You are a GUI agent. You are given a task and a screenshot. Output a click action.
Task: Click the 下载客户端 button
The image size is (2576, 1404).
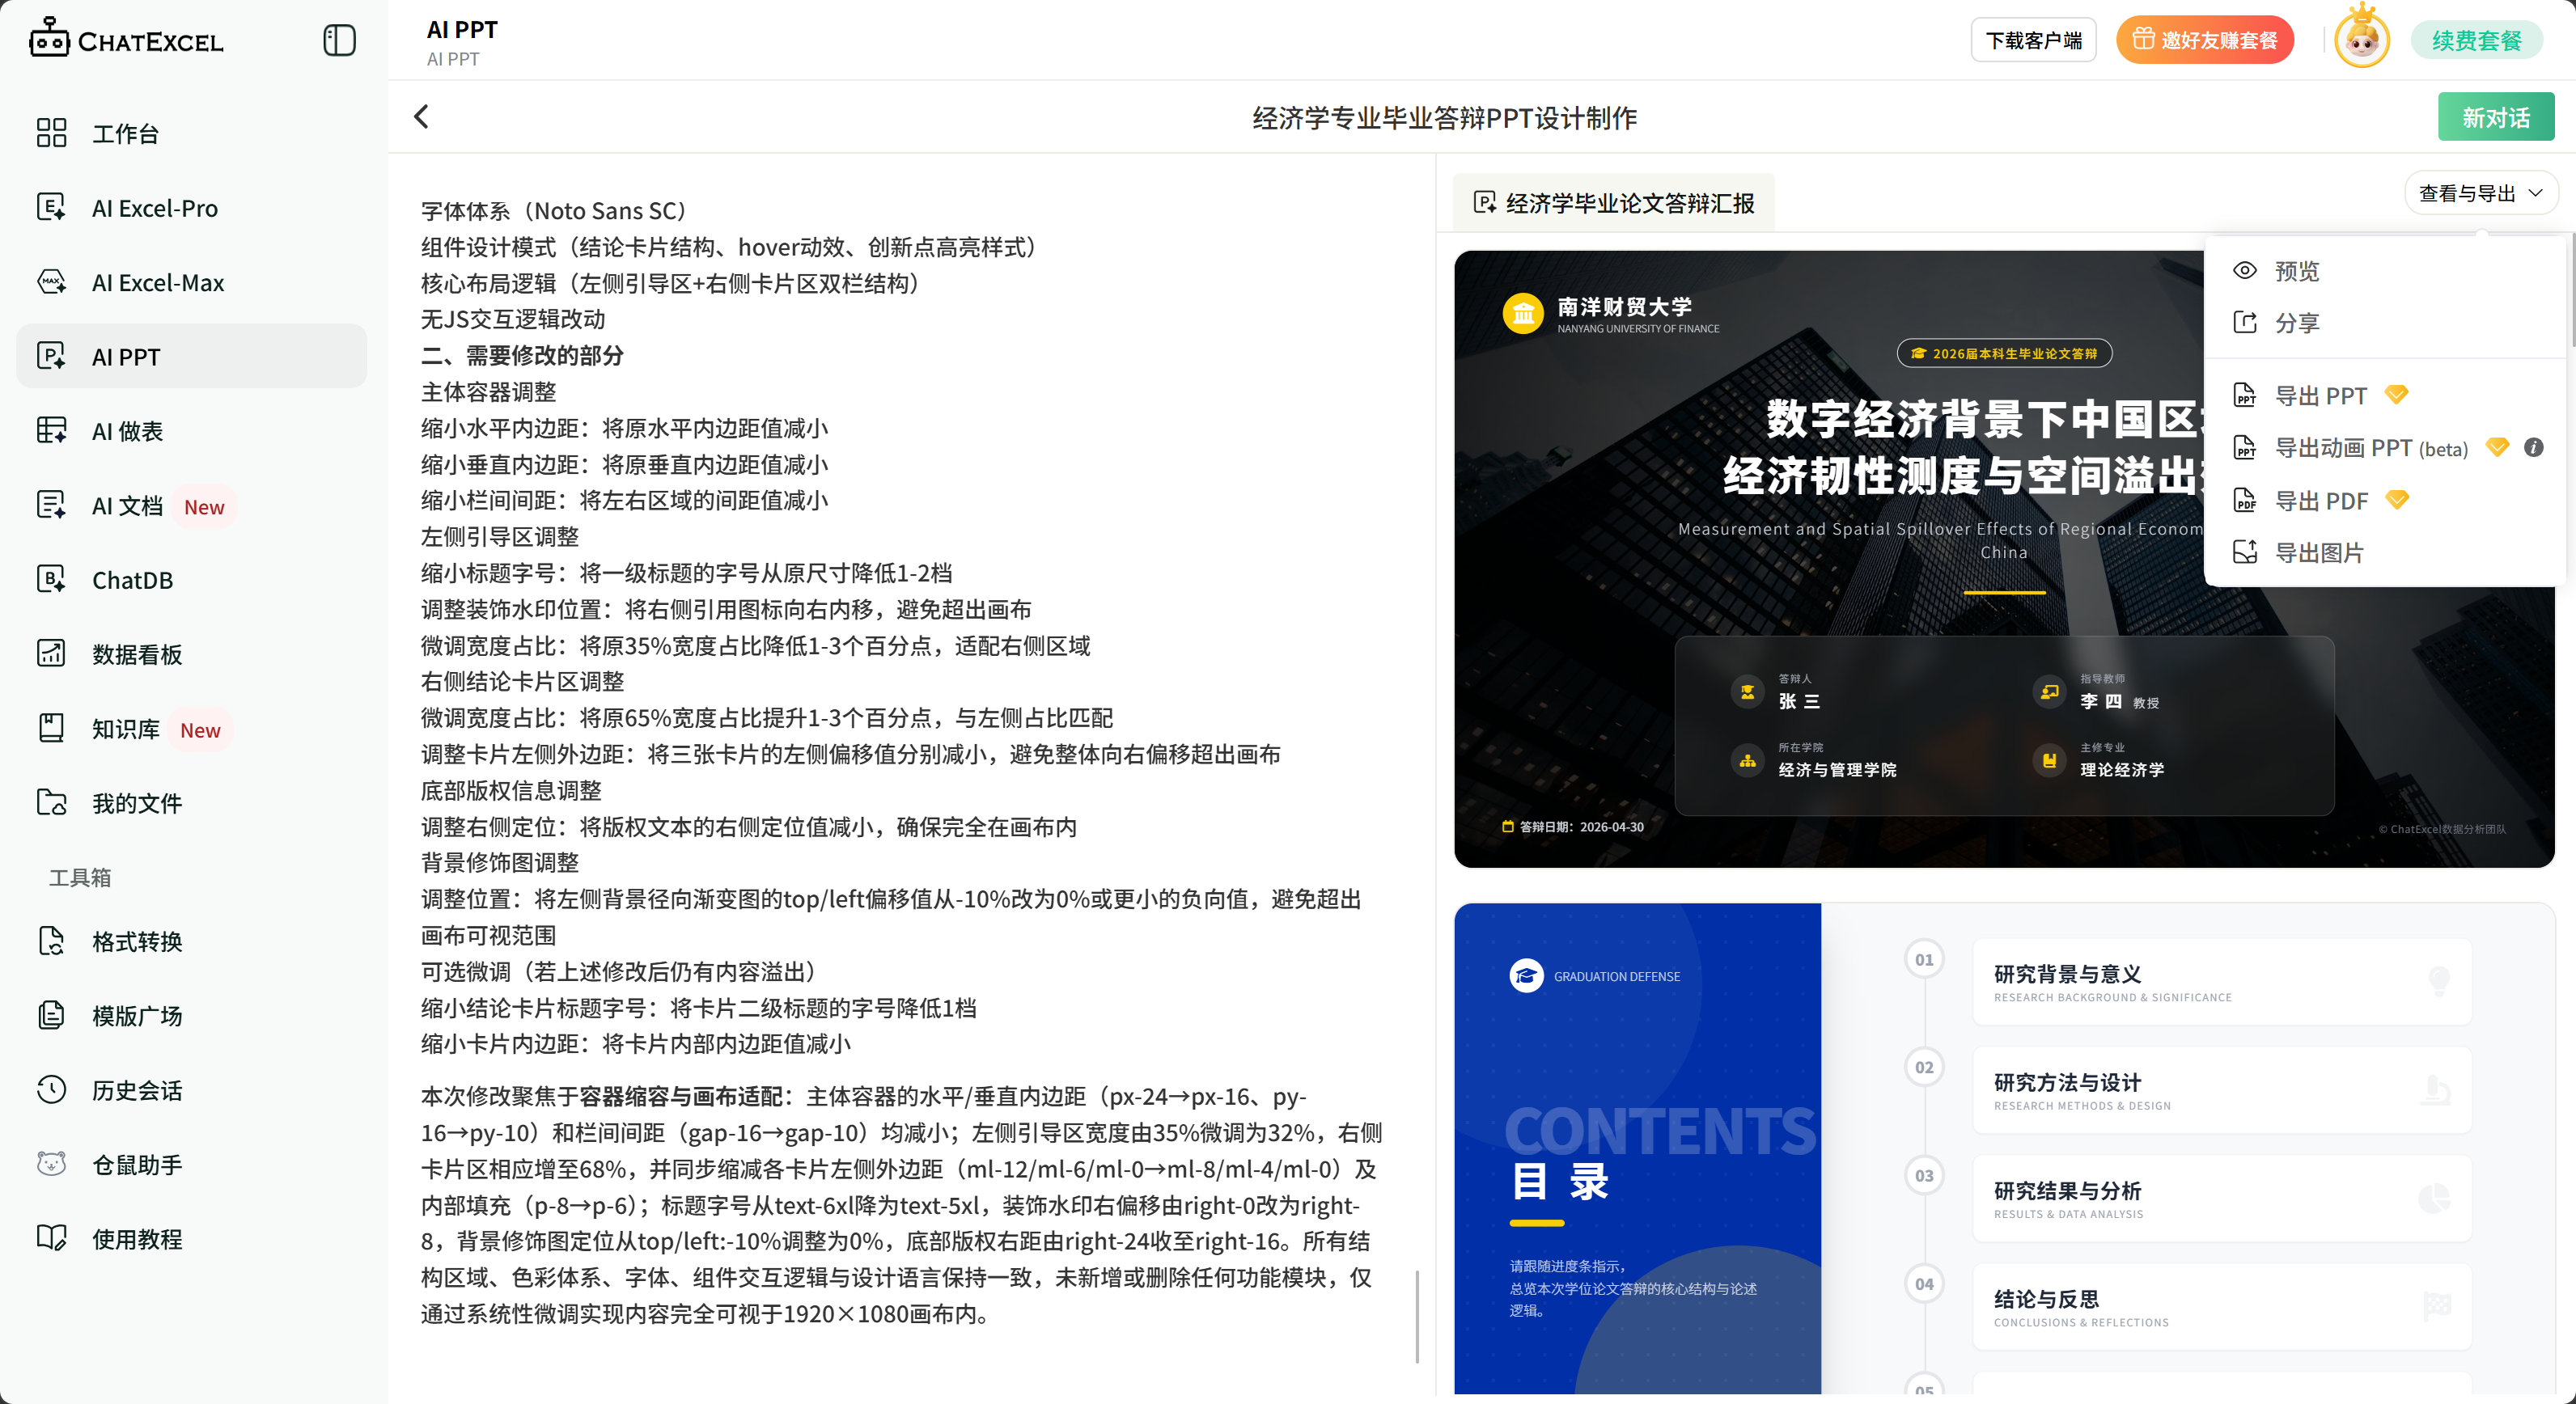click(x=2033, y=40)
